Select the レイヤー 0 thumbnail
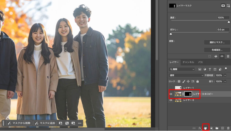Image resolution: width=231 pixels, height=131 pixels. [x=178, y=100]
